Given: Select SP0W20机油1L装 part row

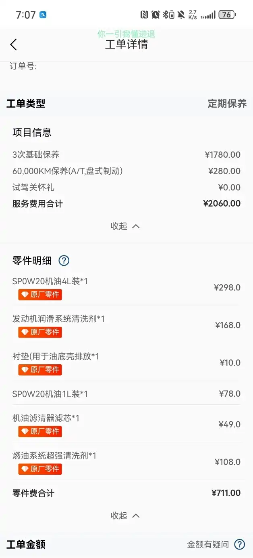Looking at the screenshot, I should click(x=126, y=393).
